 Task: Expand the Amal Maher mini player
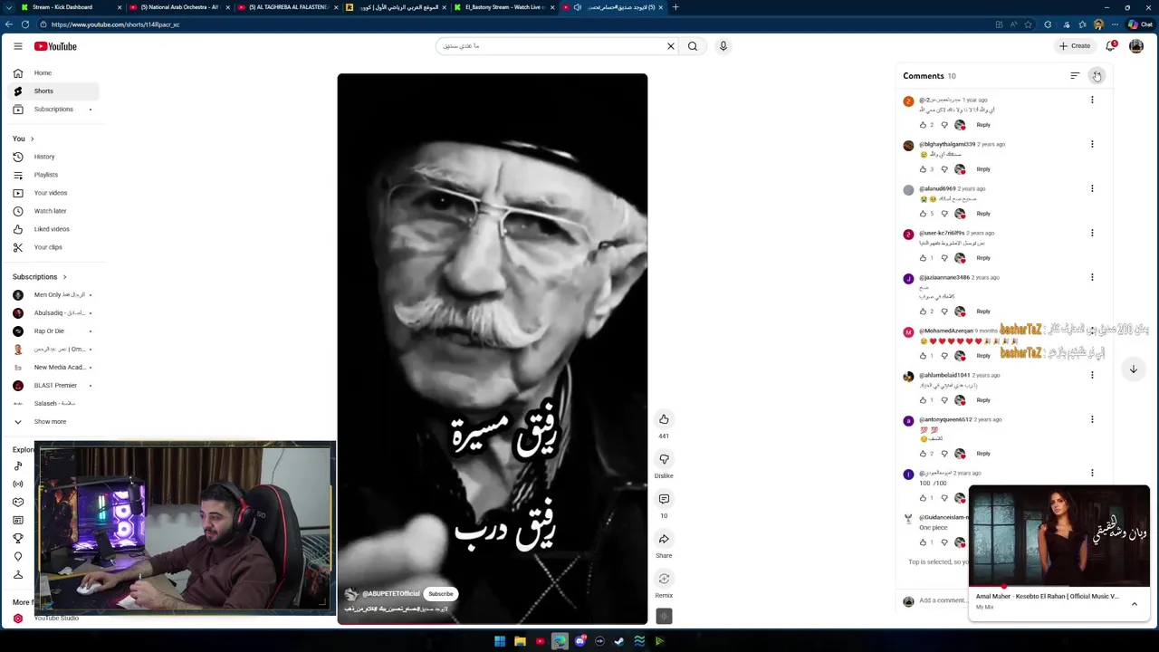(x=1134, y=604)
